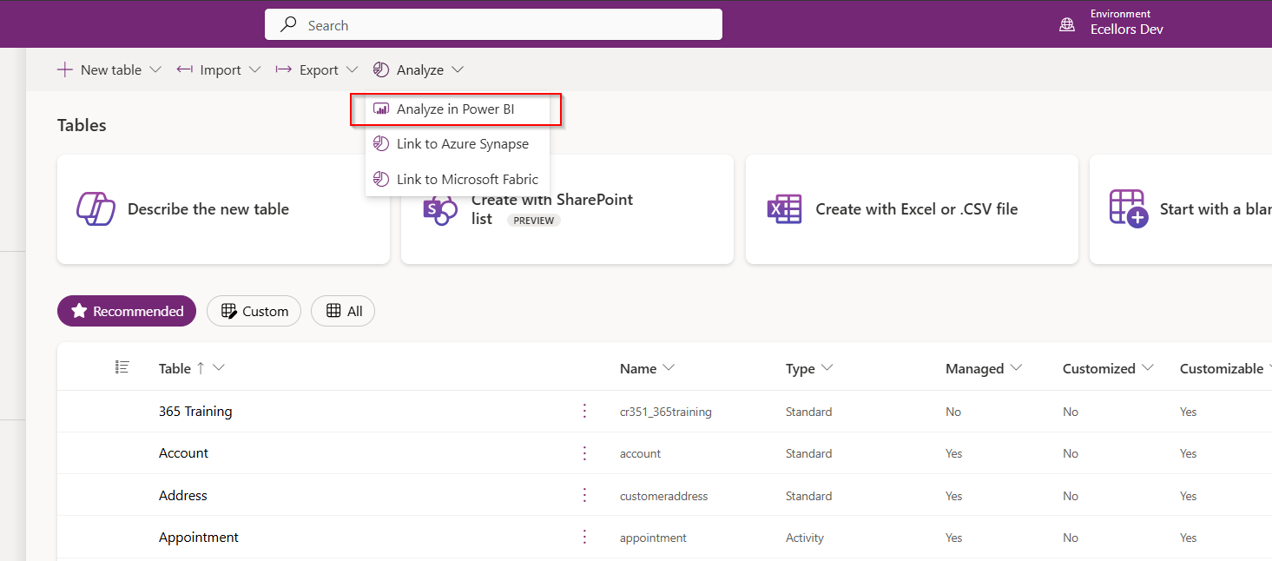The height and width of the screenshot is (561, 1272).
Task: Click the Environment globe icon
Action: (1067, 25)
